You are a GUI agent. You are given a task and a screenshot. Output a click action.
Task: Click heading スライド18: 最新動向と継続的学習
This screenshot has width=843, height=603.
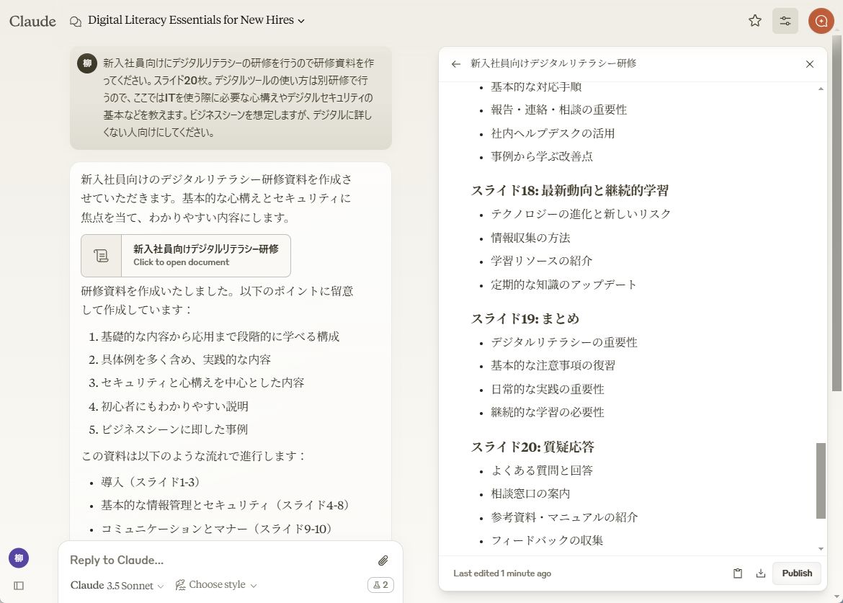pos(570,191)
